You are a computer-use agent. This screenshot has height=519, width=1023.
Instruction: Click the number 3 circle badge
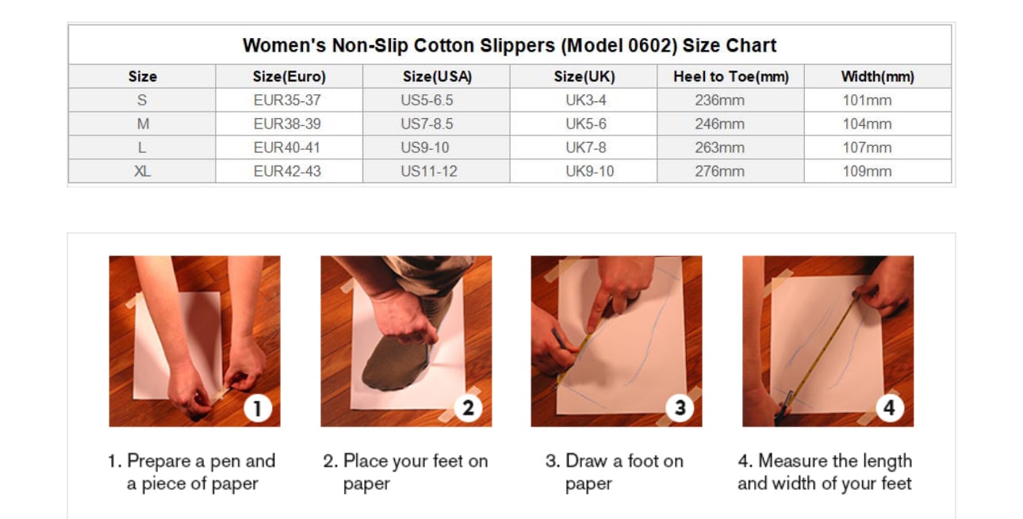coord(680,408)
